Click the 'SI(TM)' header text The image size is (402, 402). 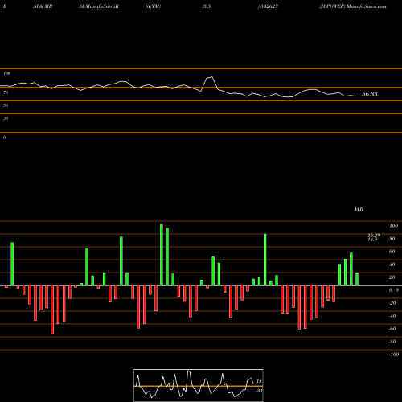(x=153, y=6)
